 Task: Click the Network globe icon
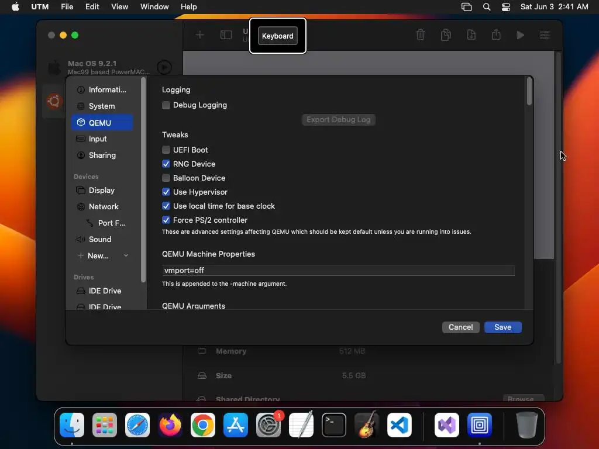coord(81,206)
